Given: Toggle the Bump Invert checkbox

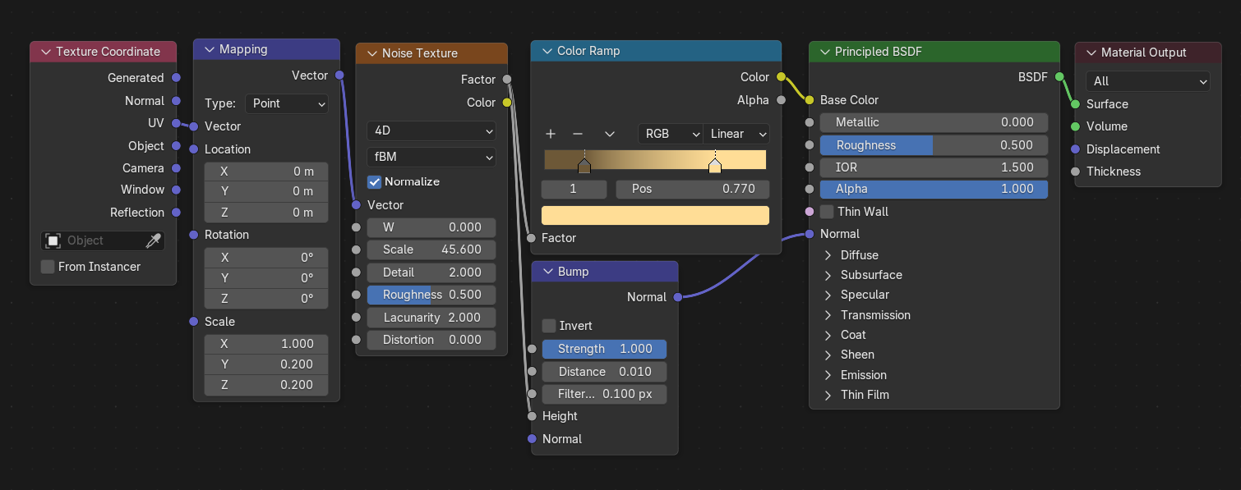Looking at the screenshot, I should (x=549, y=326).
